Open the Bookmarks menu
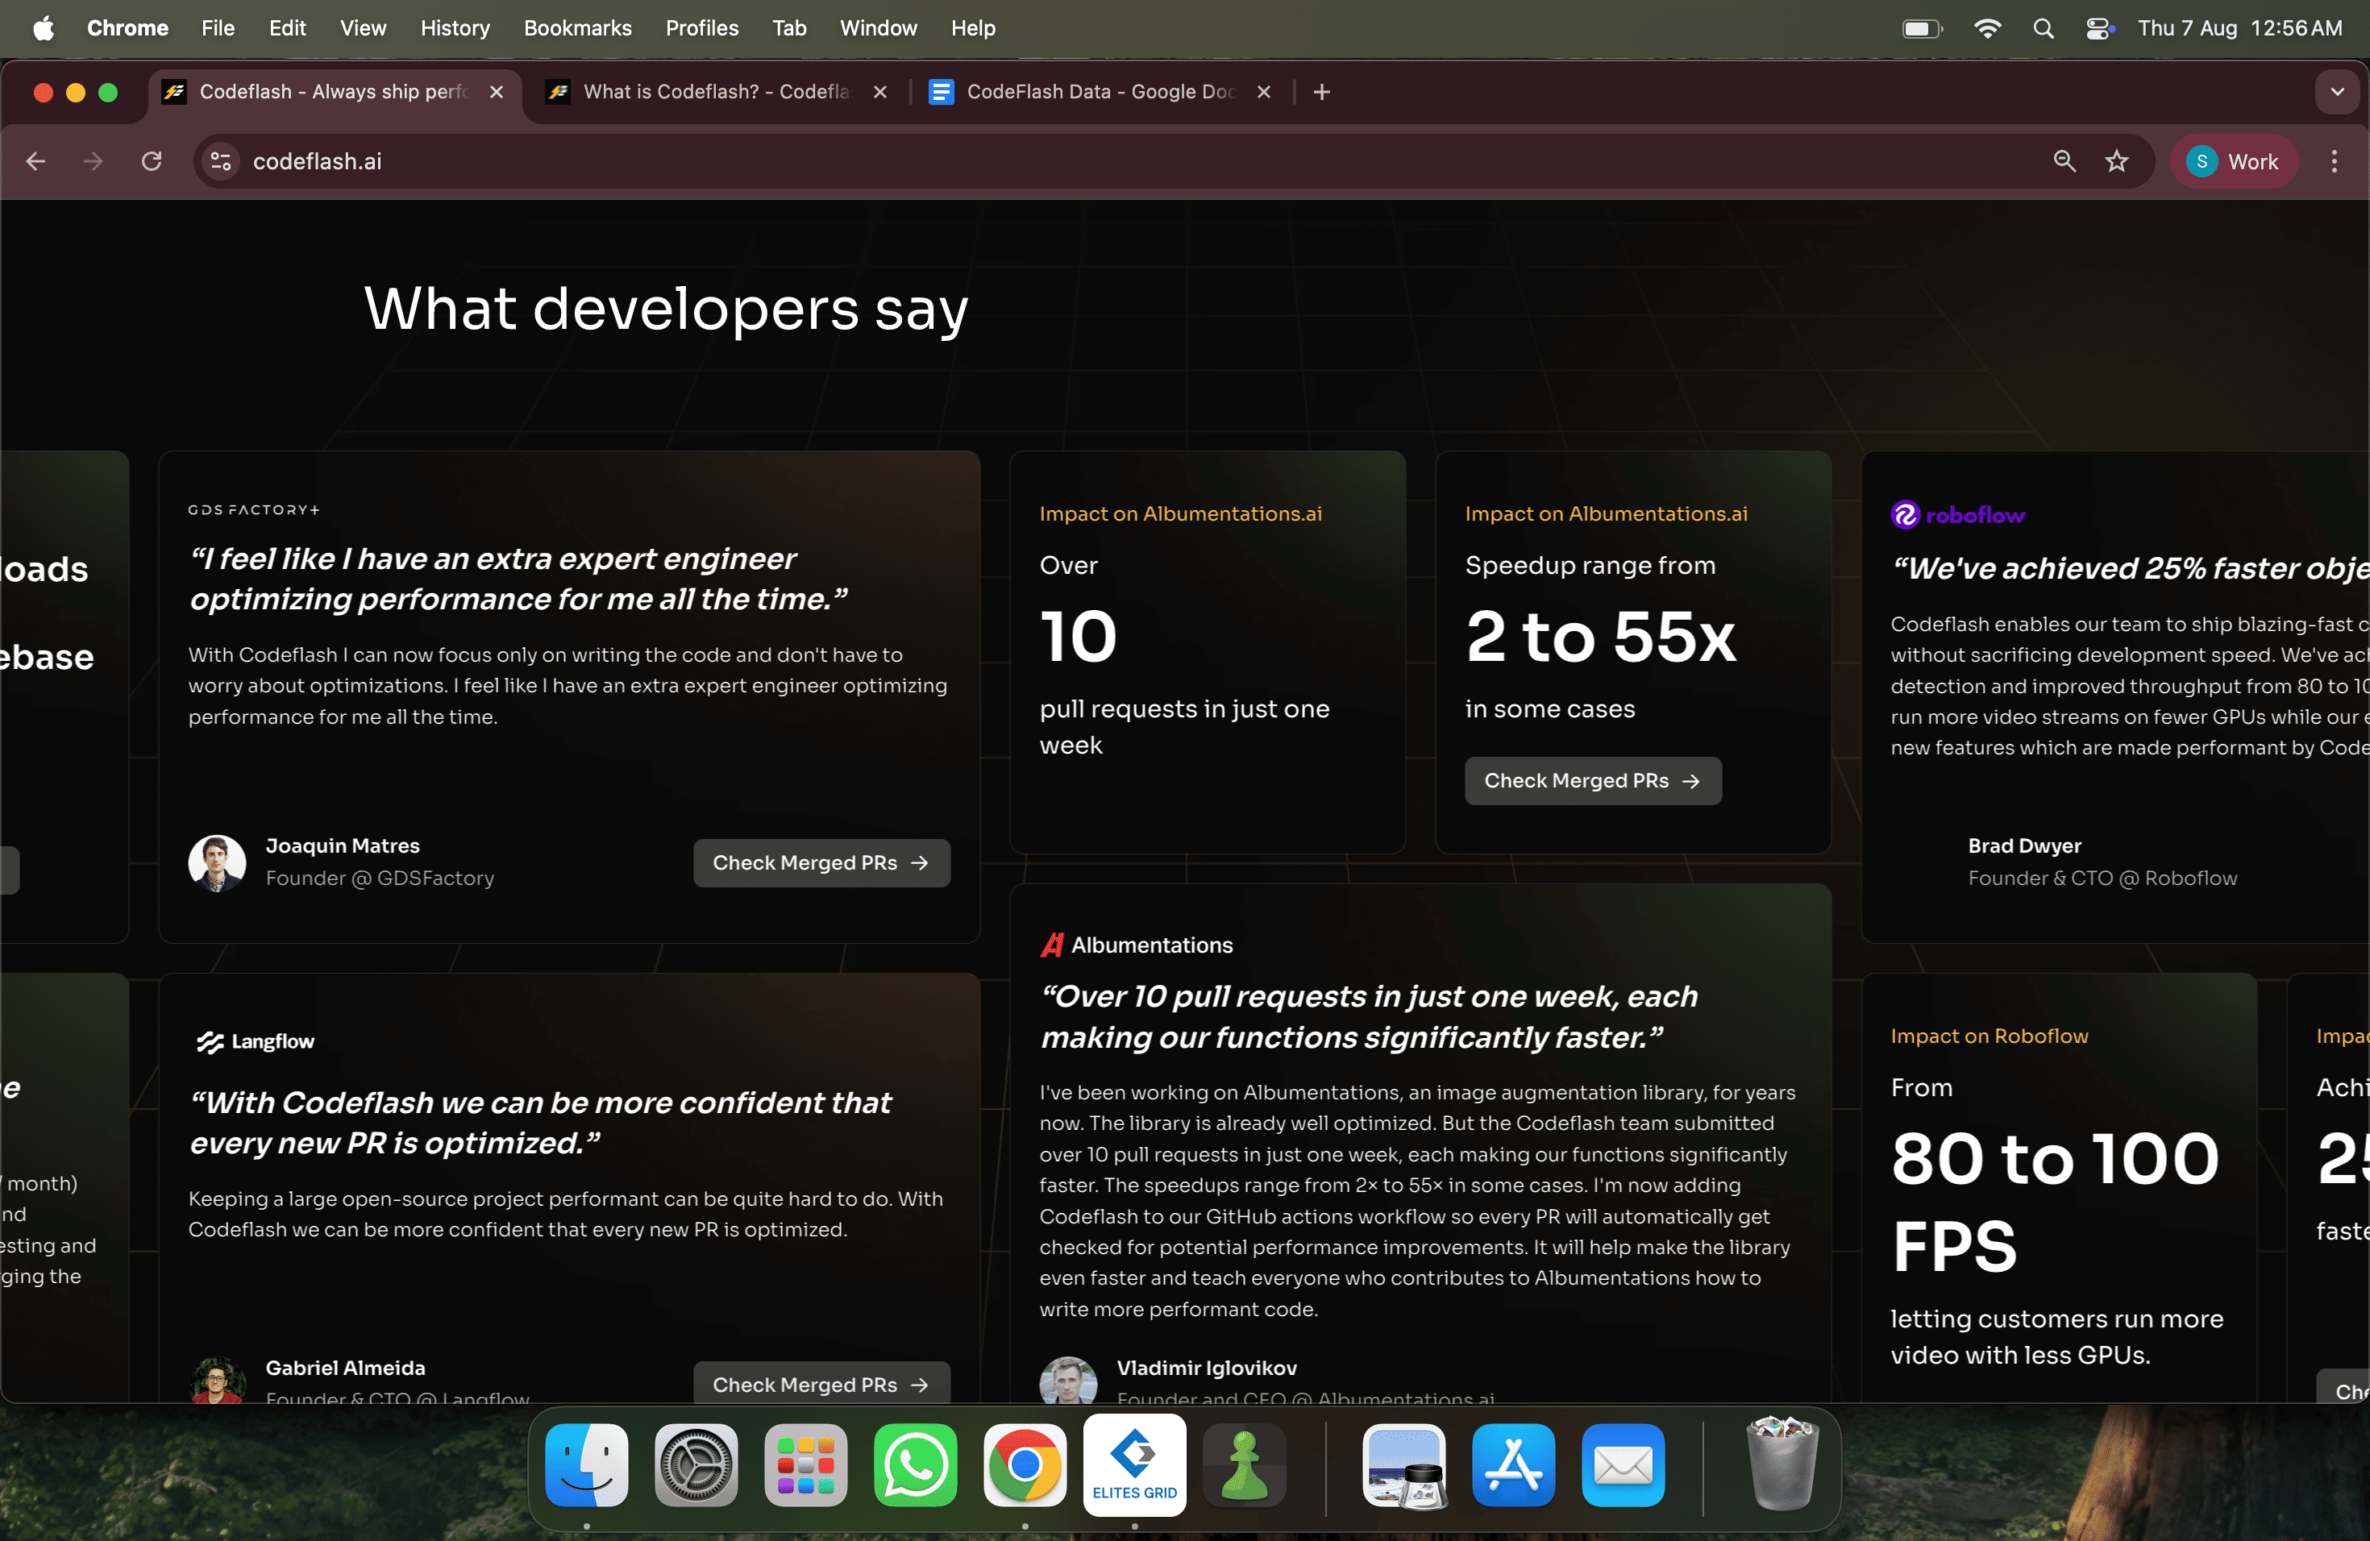 click(x=577, y=28)
